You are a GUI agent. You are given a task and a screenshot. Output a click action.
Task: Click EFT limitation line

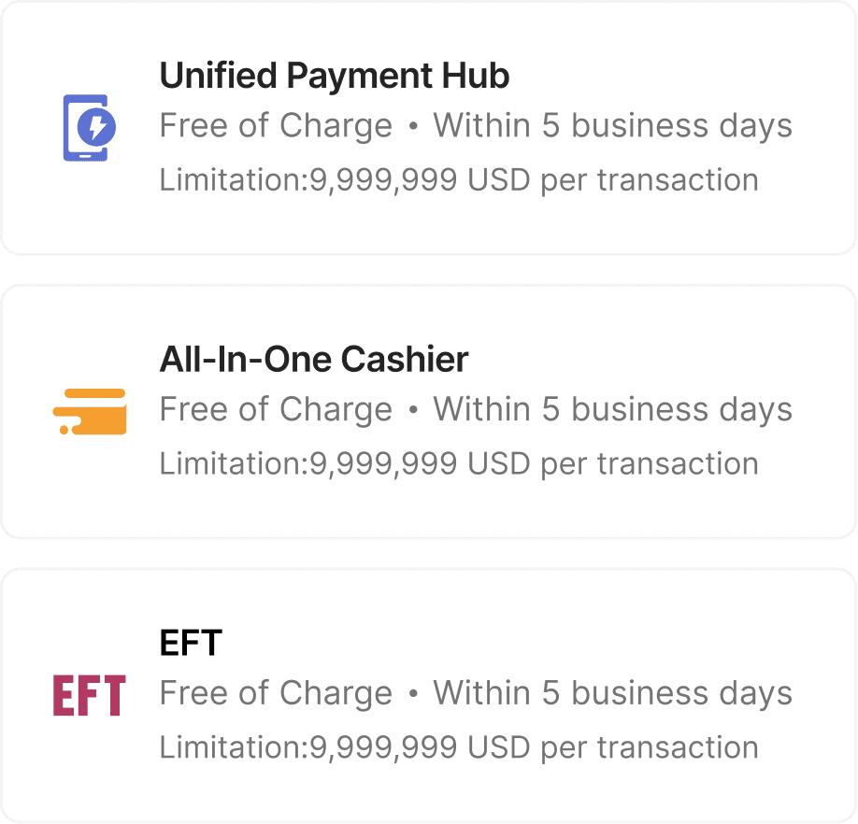tap(459, 748)
